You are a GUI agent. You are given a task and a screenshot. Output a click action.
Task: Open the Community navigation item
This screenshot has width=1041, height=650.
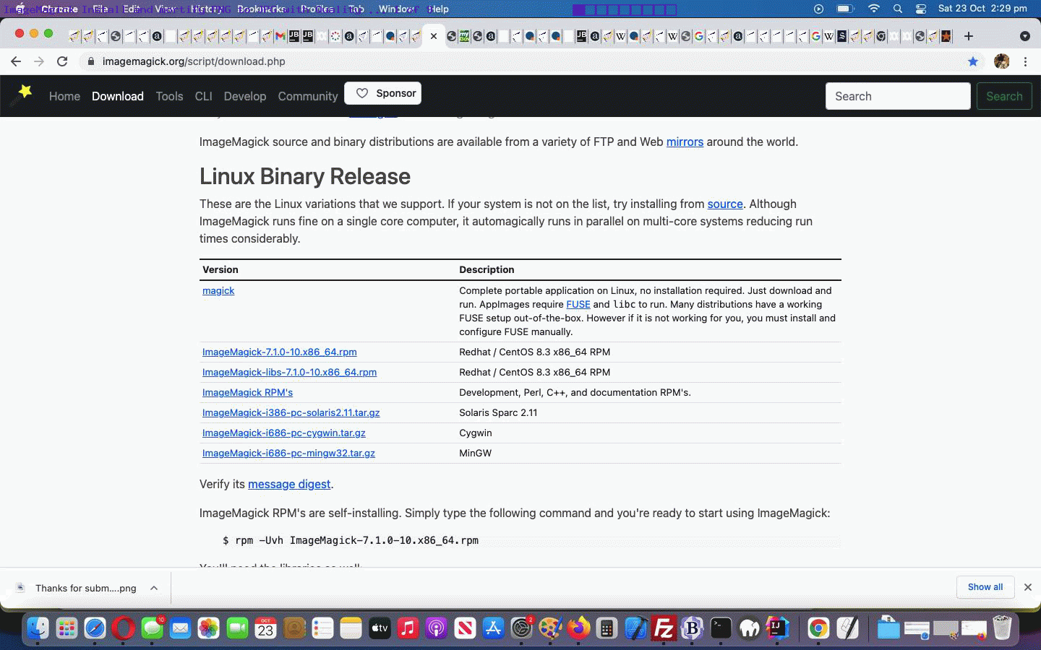click(x=308, y=96)
